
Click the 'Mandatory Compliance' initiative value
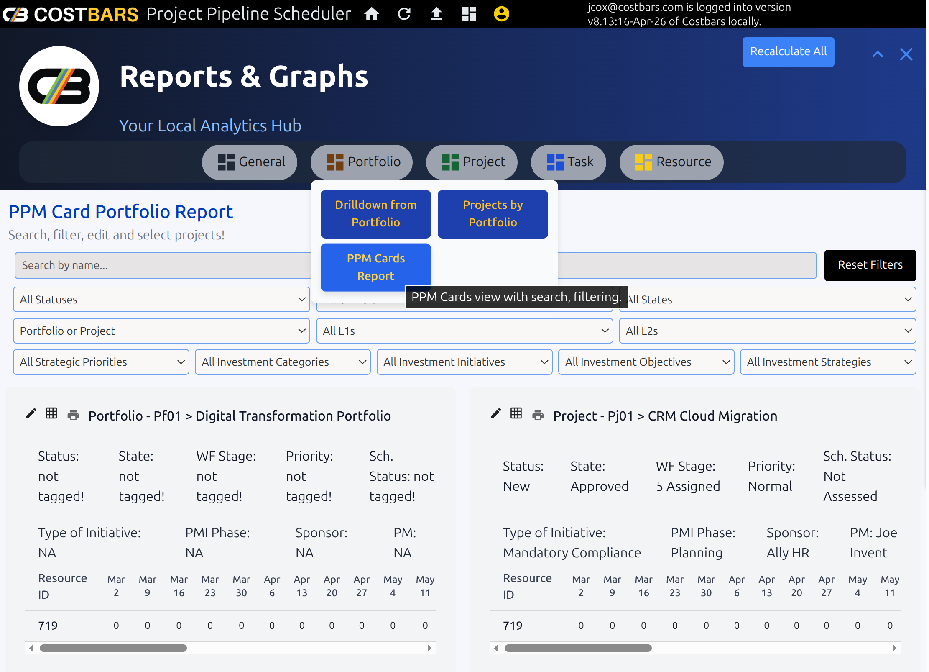[x=572, y=553]
